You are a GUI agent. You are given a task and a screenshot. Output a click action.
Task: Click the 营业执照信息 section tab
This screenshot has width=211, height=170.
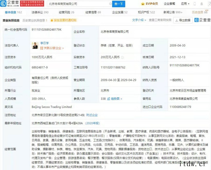coord(11,20)
